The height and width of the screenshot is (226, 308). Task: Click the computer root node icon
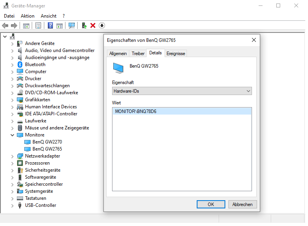[13, 36]
